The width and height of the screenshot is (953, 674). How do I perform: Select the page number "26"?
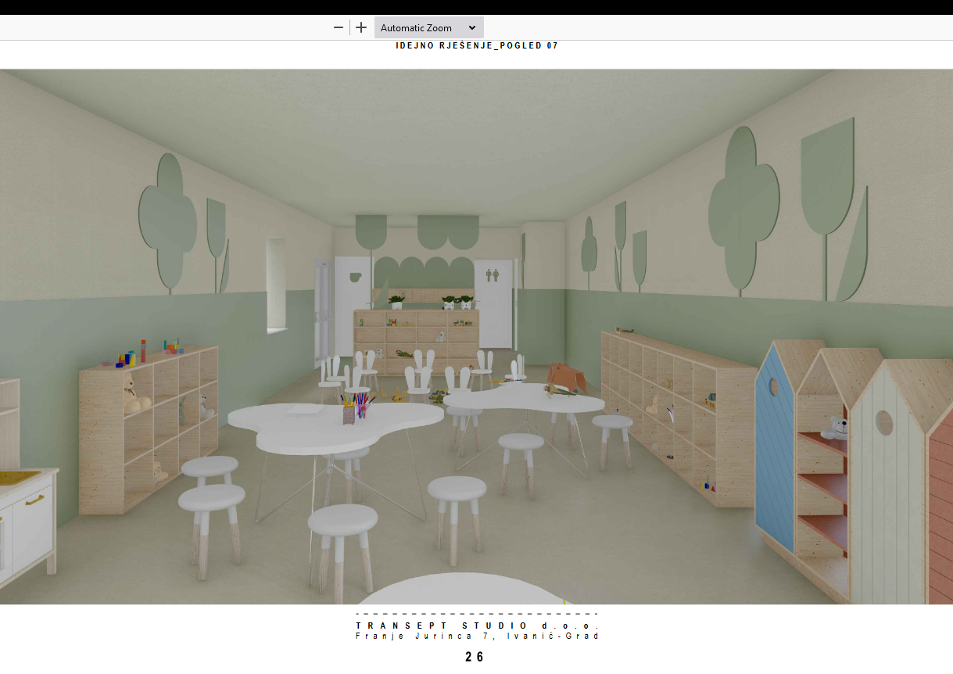(475, 657)
